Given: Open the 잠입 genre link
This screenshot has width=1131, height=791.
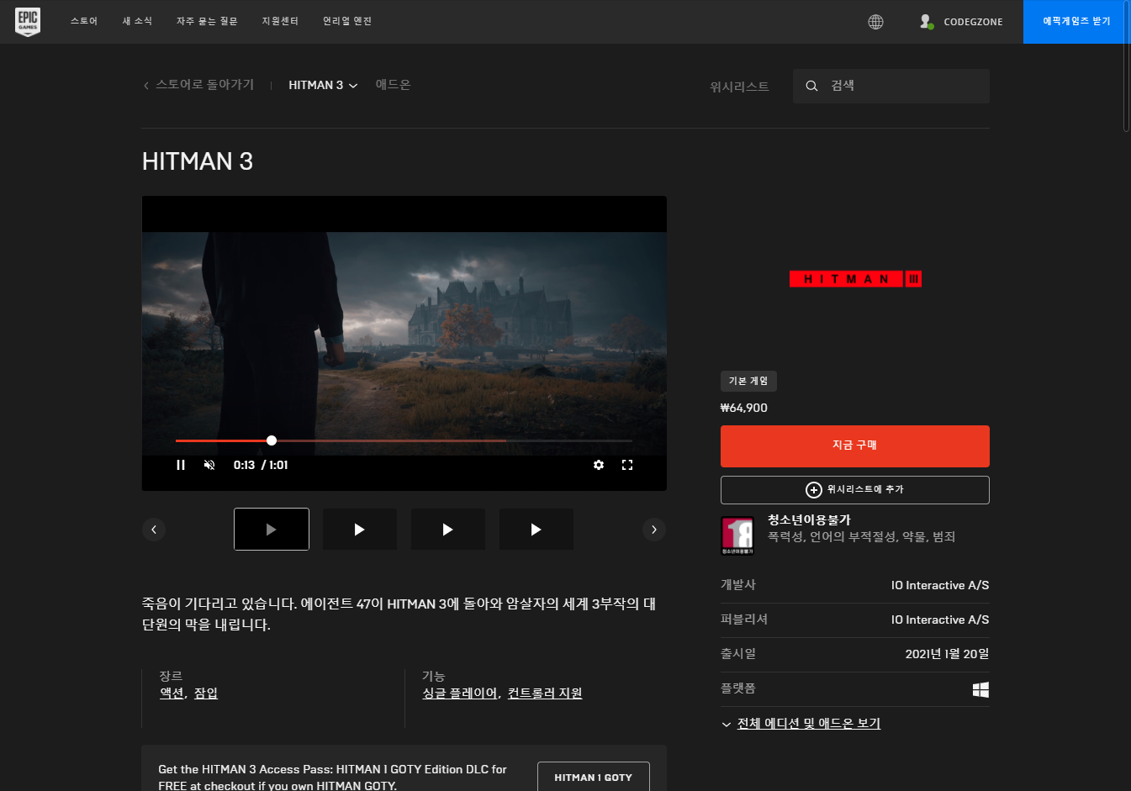Looking at the screenshot, I should click(x=206, y=693).
